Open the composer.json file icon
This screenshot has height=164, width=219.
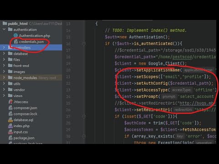(x=10, y=108)
